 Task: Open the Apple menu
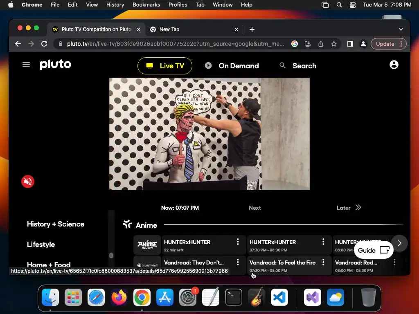click(11, 5)
